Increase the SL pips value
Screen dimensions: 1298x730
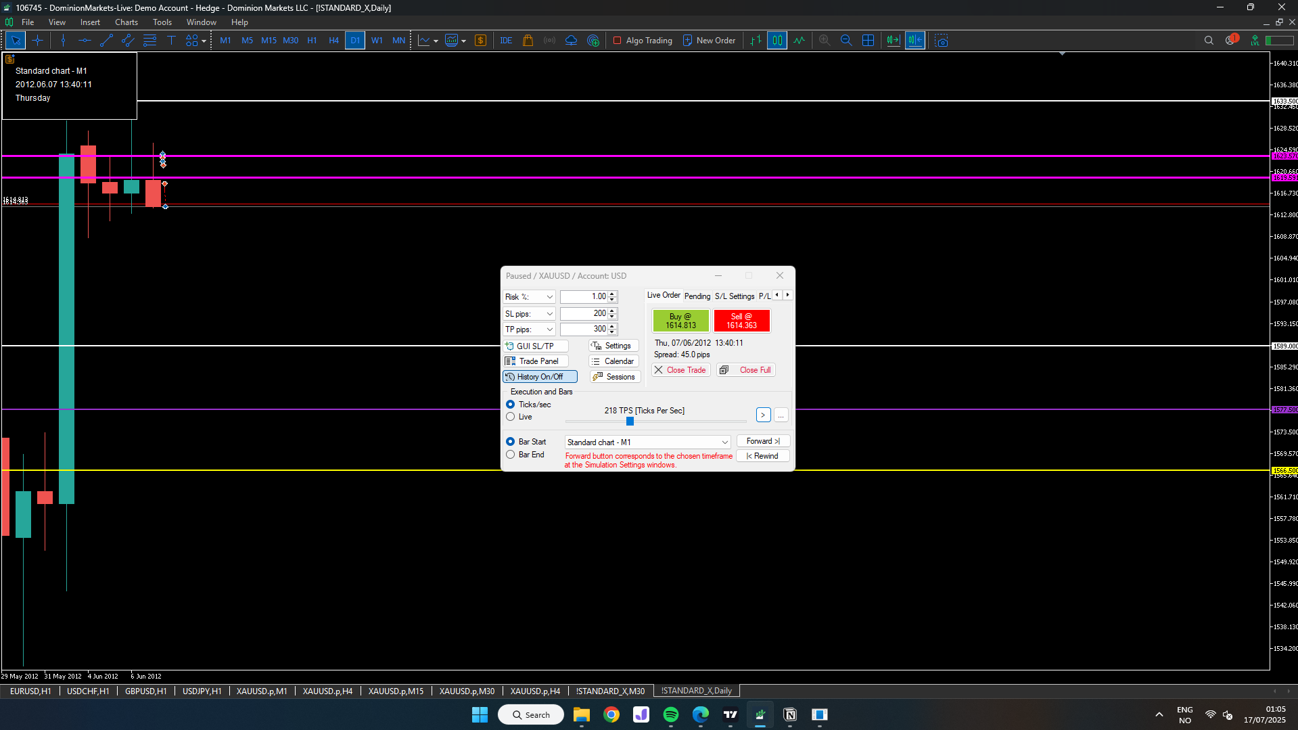[x=612, y=311]
